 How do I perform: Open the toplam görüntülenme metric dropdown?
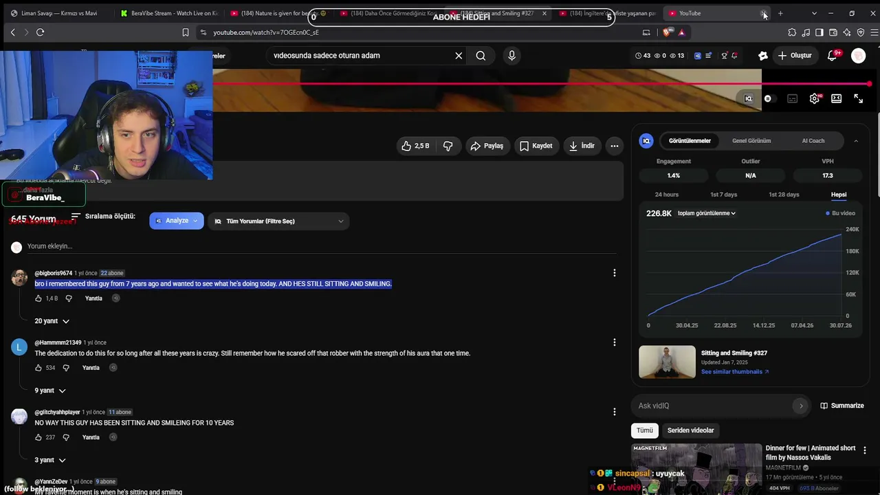(x=707, y=213)
